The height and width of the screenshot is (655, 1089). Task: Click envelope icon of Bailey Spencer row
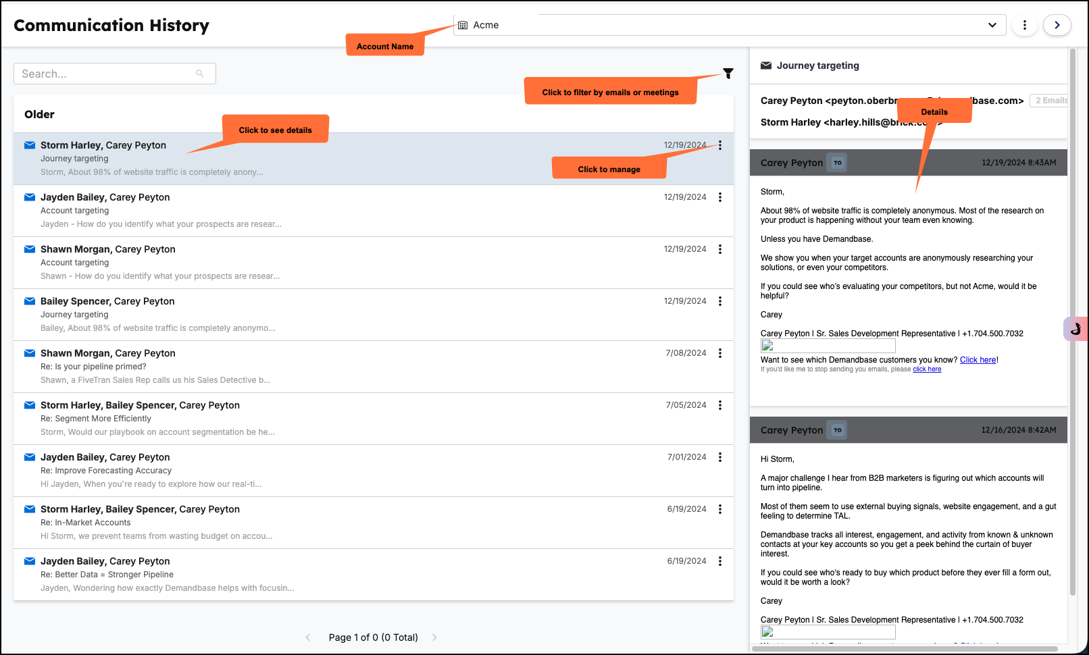tap(30, 301)
